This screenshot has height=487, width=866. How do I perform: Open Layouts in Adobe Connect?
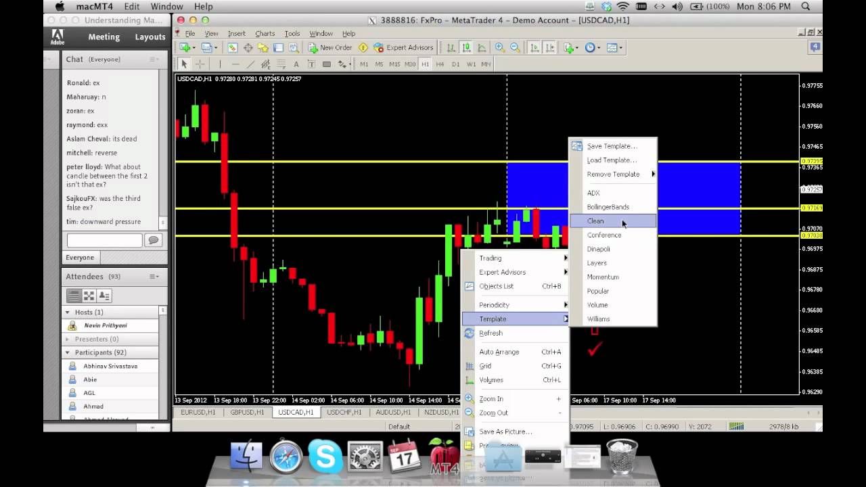(x=150, y=37)
